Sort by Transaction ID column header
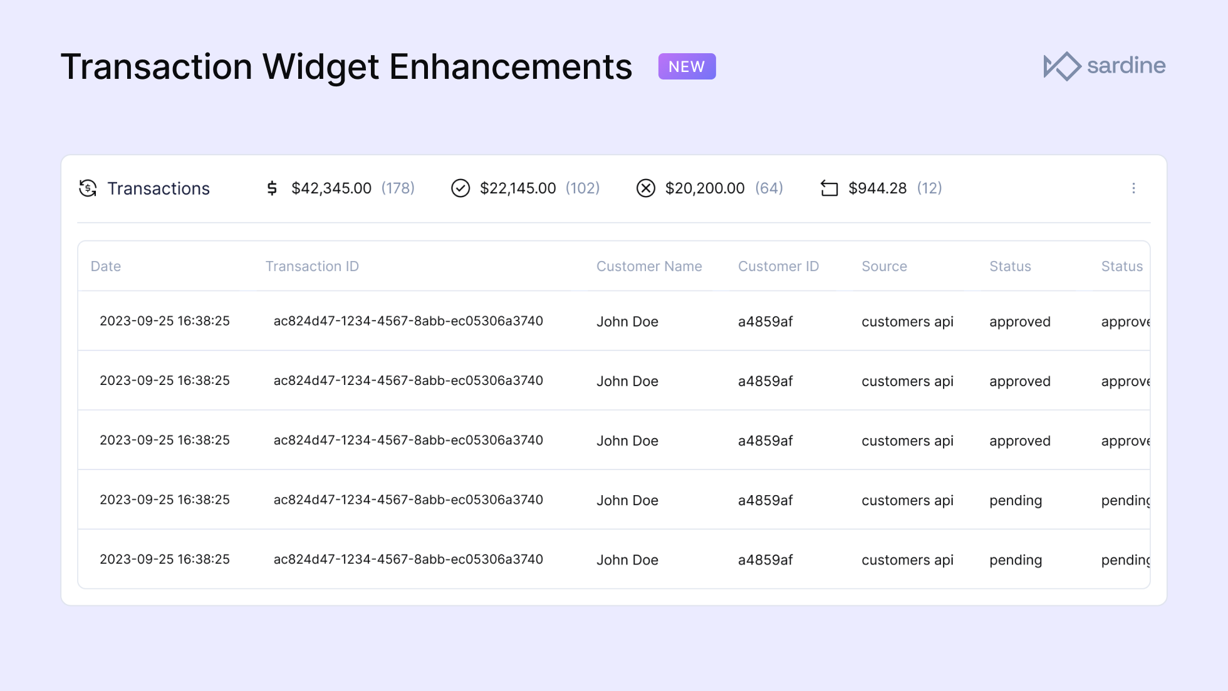 pyautogui.click(x=312, y=267)
